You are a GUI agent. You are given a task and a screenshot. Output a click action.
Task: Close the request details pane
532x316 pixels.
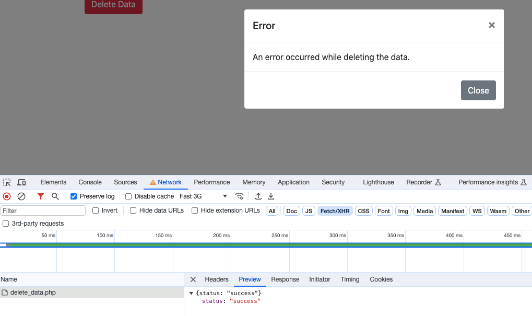(193, 279)
